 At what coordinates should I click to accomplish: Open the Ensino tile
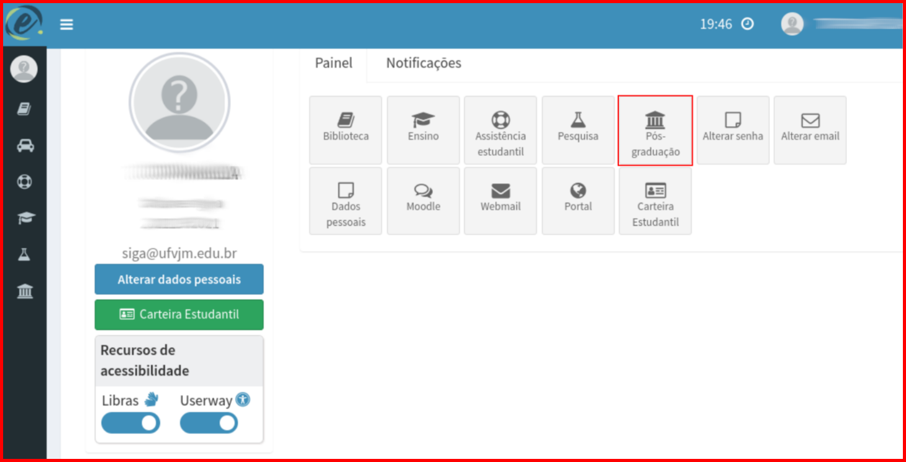tap(424, 130)
